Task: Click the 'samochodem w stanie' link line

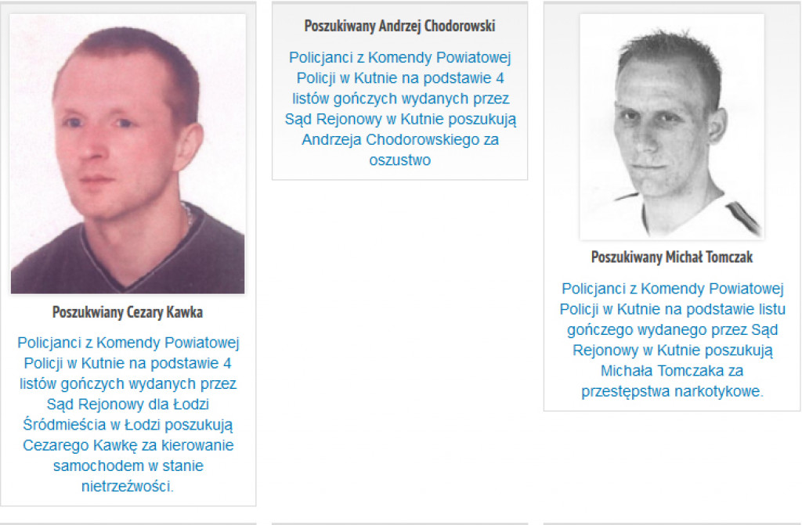Action: coord(128,466)
